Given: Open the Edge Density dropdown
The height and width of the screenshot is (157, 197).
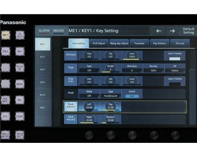Looking at the screenshot, I should (153, 70).
